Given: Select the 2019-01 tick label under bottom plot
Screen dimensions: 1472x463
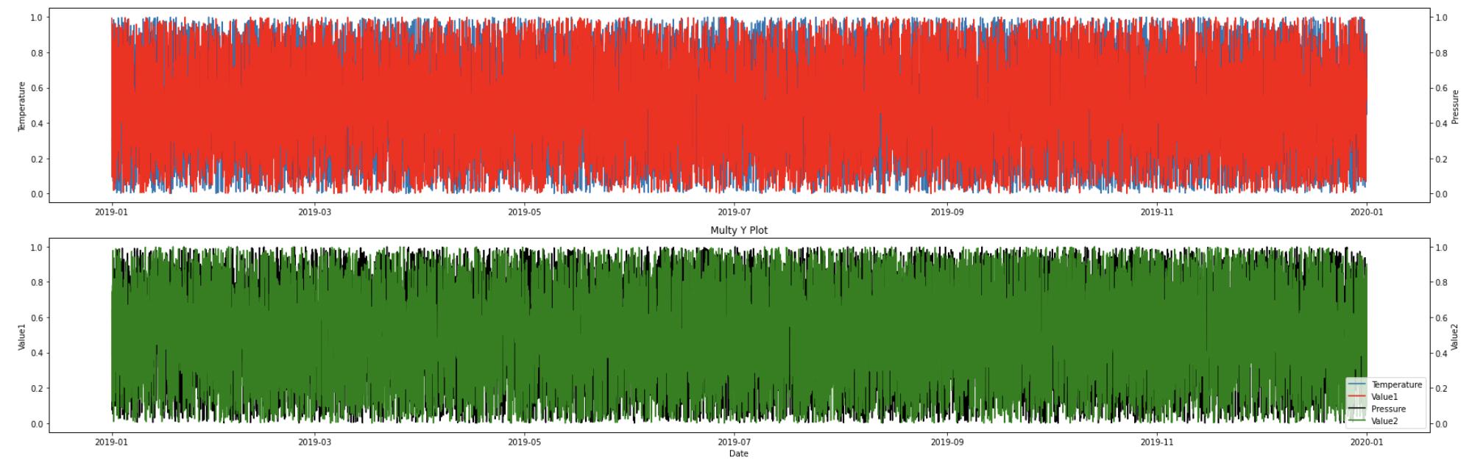Looking at the screenshot, I should coord(112,442).
